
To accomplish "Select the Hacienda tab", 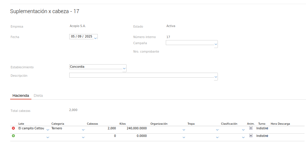I will (x=21, y=96).
